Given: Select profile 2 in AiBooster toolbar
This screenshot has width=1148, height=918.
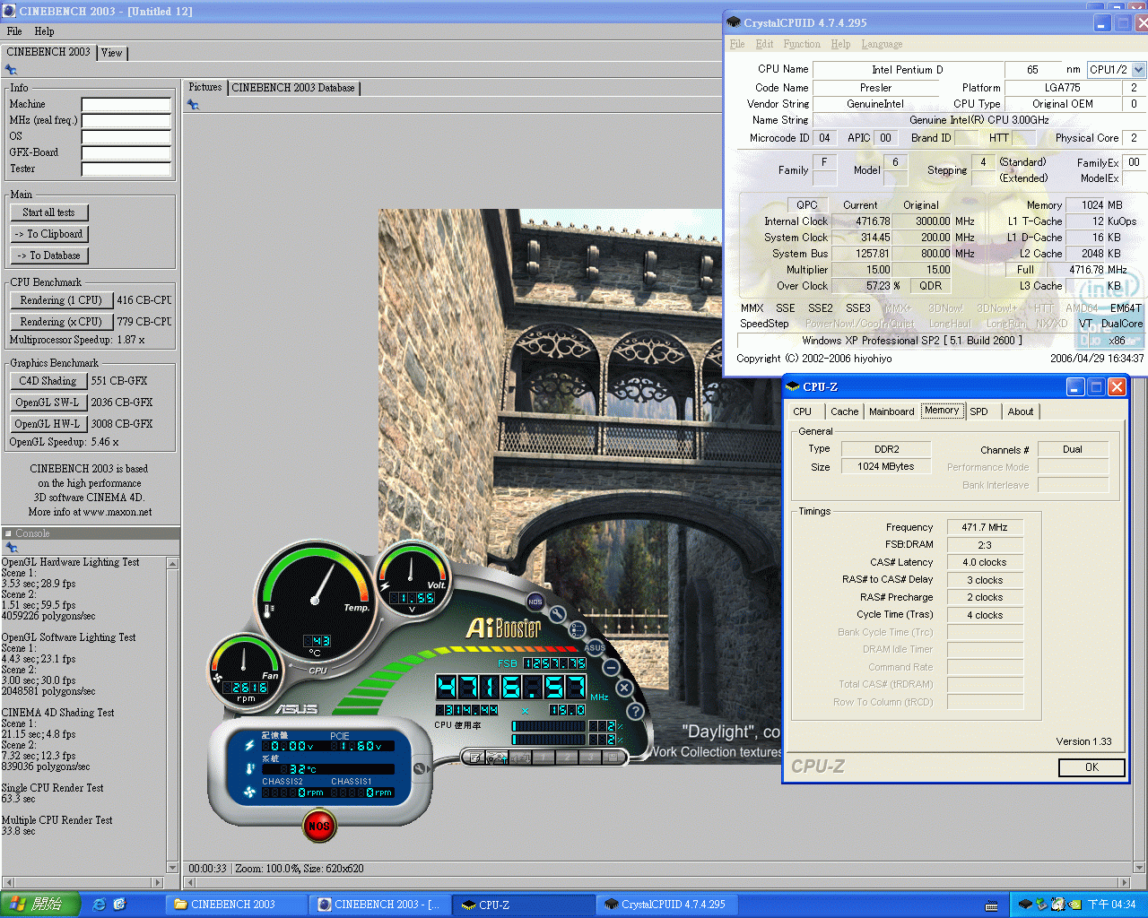Looking at the screenshot, I should click(x=566, y=758).
